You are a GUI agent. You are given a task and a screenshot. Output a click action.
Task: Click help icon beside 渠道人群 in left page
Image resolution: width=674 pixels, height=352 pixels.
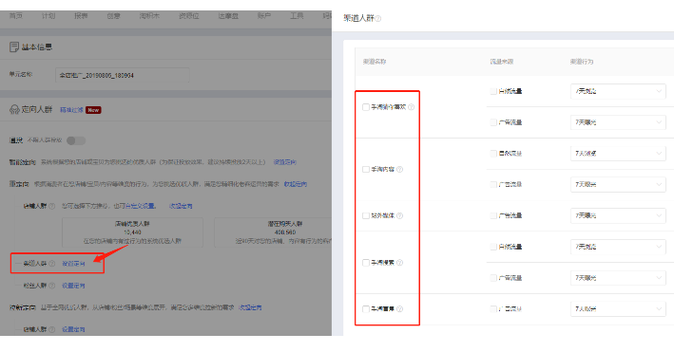point(51,263)
